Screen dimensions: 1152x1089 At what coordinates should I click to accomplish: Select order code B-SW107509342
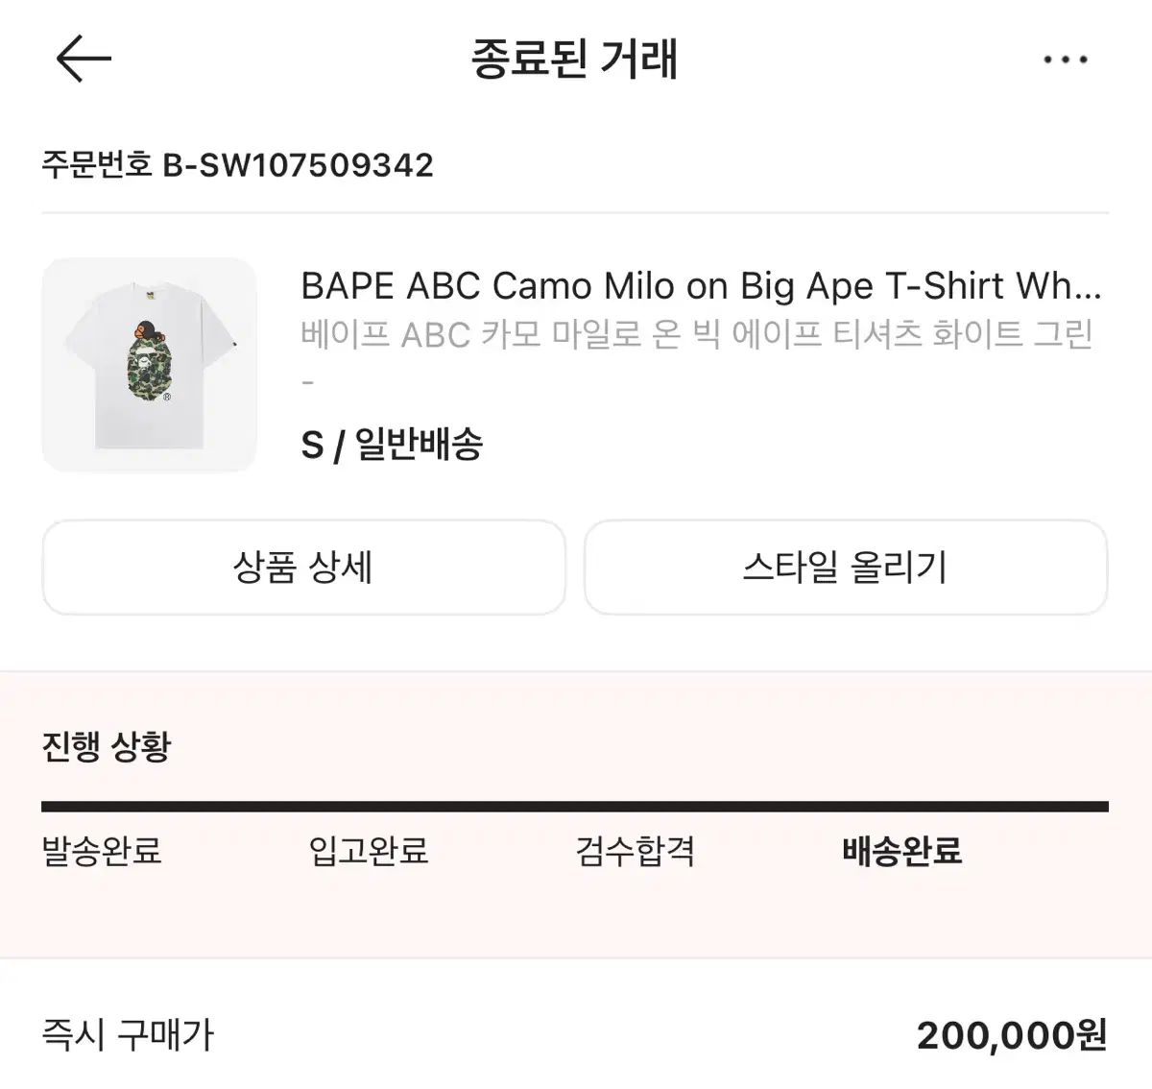point(298,165)
